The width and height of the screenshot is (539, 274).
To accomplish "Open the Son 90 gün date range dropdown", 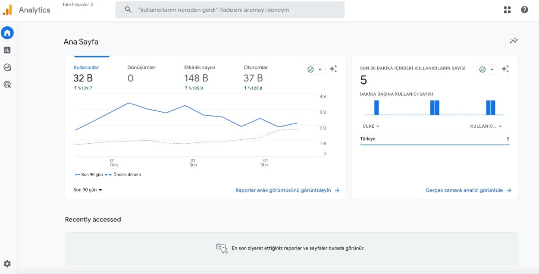I will (x=88, y=190).
